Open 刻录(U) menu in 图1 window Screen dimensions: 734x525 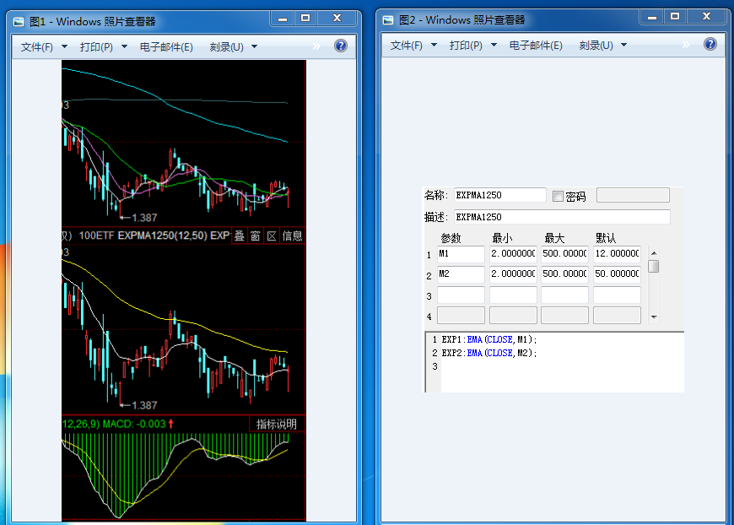227,46
